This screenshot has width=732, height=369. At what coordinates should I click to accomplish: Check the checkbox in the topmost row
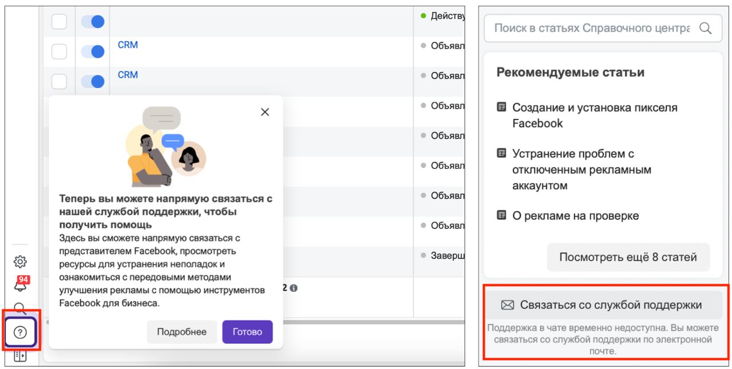tap(59, 22)
